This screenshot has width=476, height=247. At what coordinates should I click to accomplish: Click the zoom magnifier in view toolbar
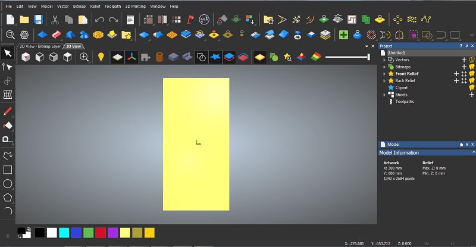coord(84,57)
